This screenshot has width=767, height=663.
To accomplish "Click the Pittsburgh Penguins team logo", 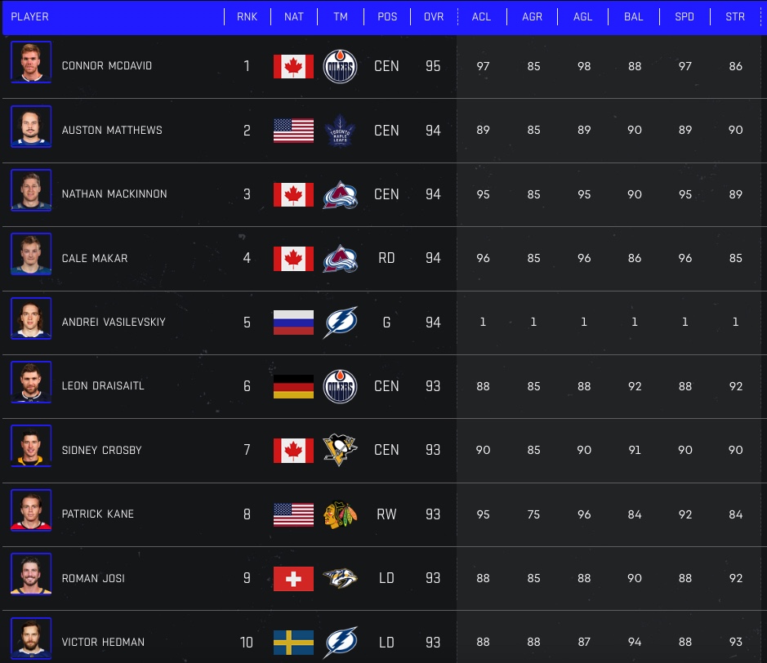I will [x=341, y=450].
